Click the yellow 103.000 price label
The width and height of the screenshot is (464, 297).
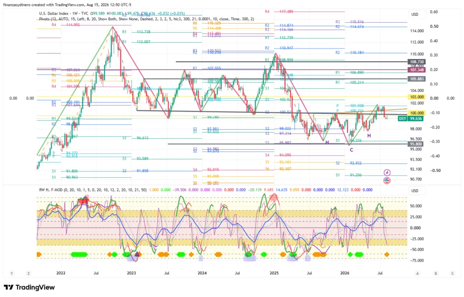pos(417,97)
